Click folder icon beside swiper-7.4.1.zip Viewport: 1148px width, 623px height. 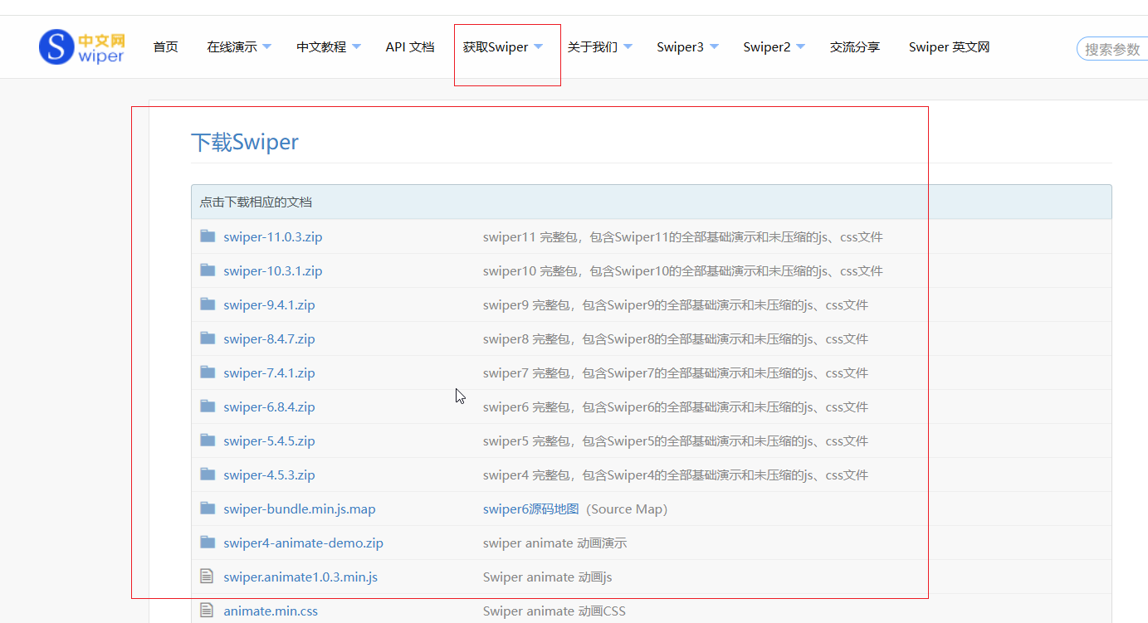tap(208, 372)
